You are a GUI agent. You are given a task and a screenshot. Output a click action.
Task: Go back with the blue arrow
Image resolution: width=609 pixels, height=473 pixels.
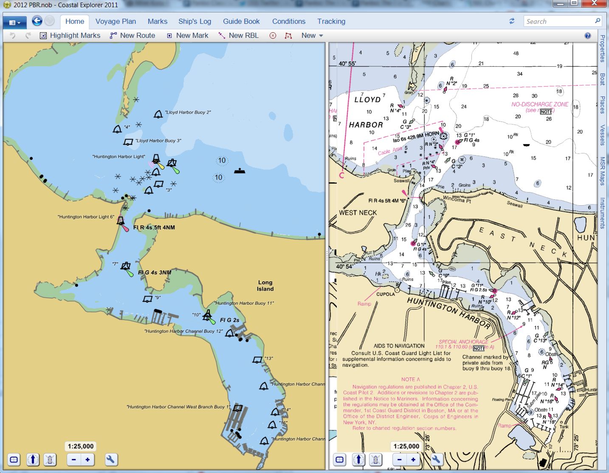[37, 21]
